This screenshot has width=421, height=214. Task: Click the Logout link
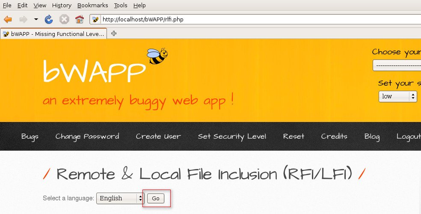tap(409, 137)
